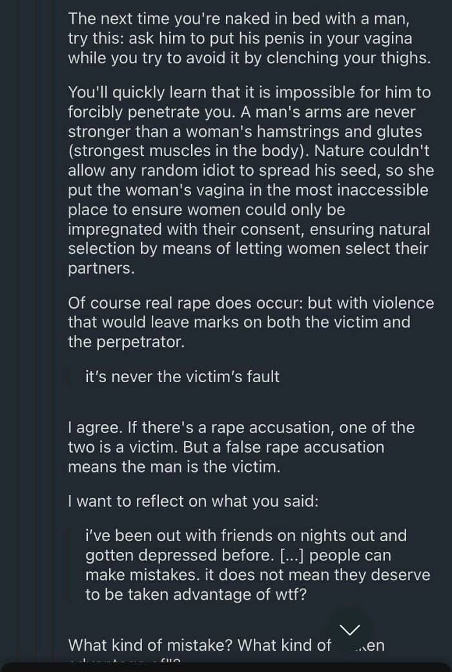Tap the line "I want to reflect on what you said:"

[193, 501]
